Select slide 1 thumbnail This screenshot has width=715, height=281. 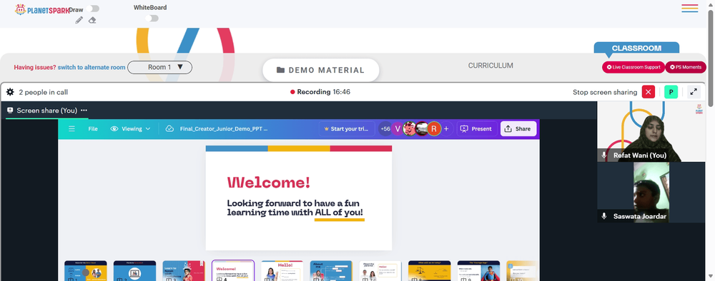[86, 271]
